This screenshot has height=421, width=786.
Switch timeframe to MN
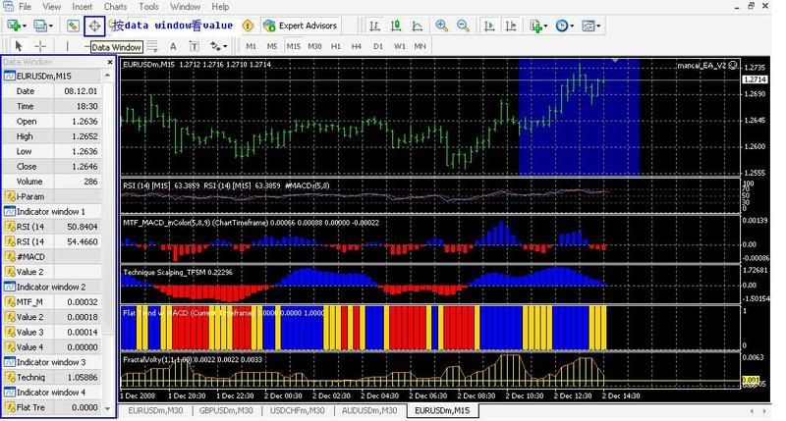tap(421, 46)
